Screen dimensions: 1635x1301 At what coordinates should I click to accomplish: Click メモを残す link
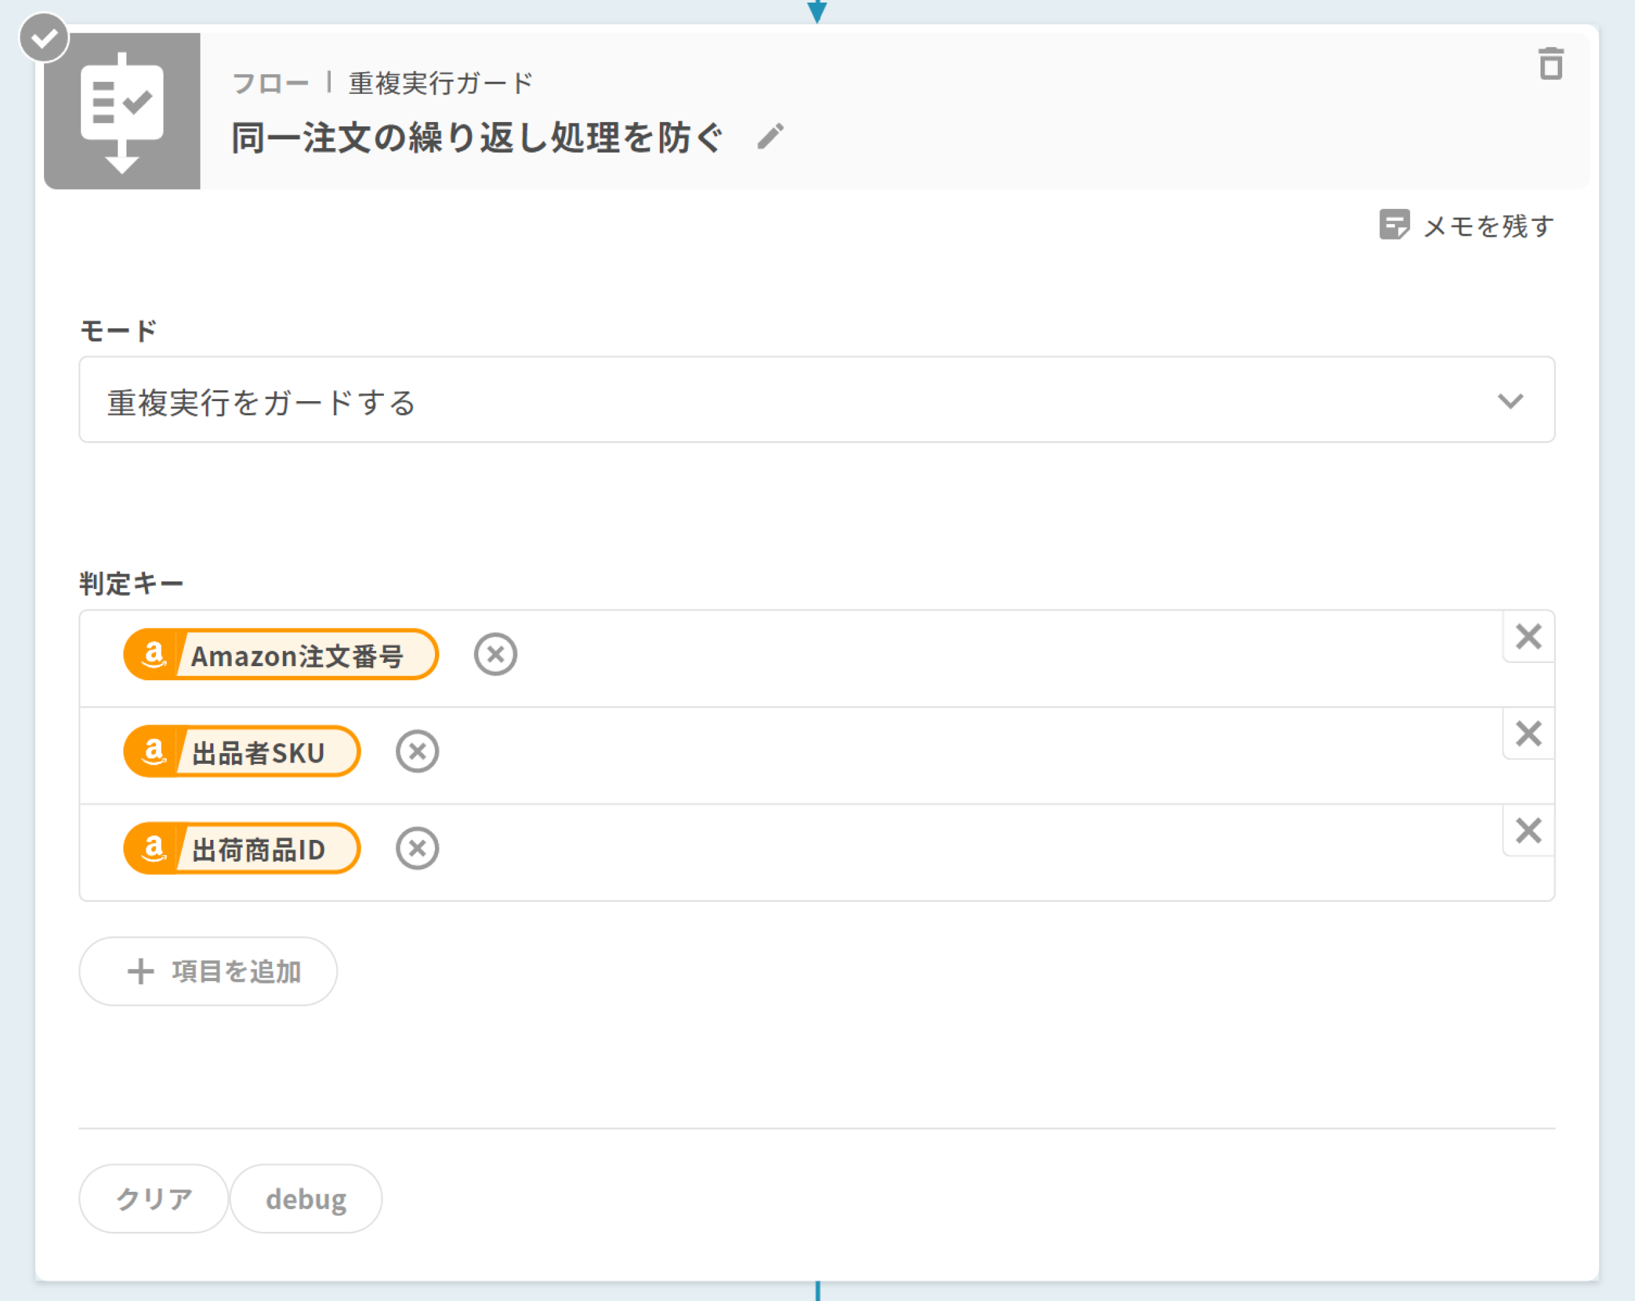pos(1488,226)
